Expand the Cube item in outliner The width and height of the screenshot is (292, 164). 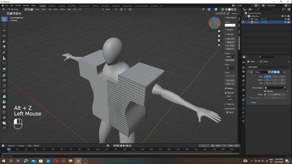click(249, 19)
